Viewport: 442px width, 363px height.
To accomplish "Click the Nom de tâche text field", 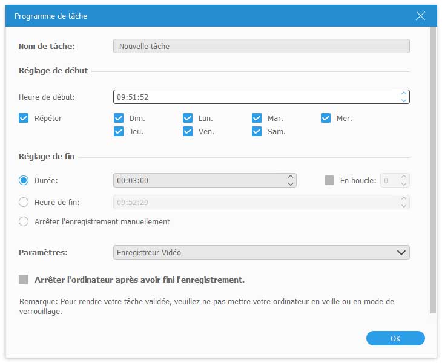I will [x=261, y=46].
